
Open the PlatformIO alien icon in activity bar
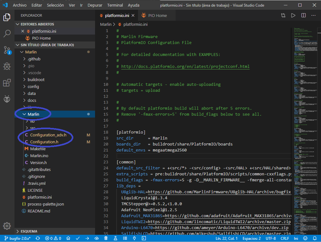point(7,99)
